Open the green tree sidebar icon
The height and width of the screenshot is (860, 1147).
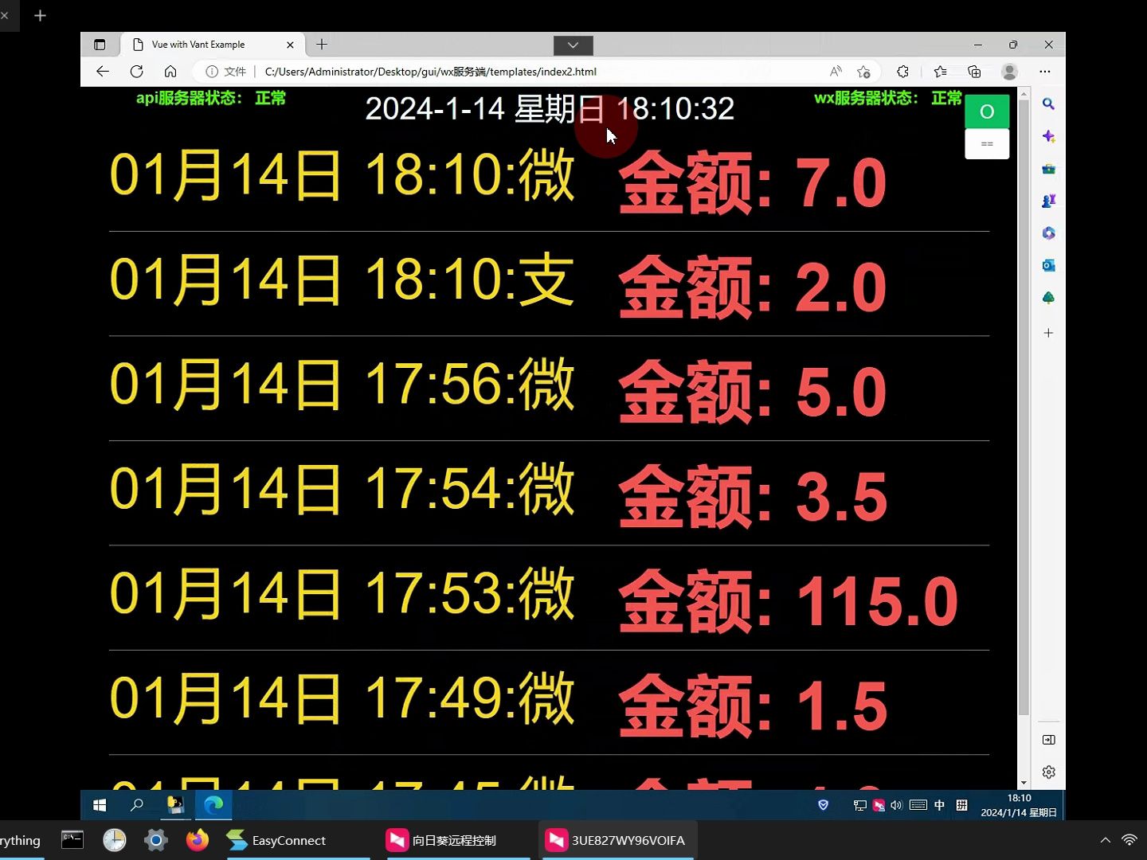[x=1048, y=298]
